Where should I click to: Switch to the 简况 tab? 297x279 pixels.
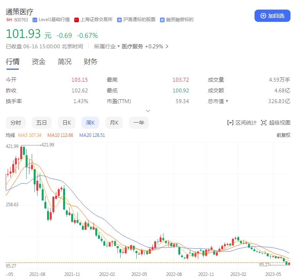coord(65,62)
